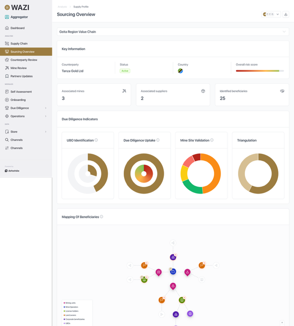This screenshot has height=326, width=294.
Task: Click the Tanza Gold Ltd counterparty name
Action: pos(72,71)
